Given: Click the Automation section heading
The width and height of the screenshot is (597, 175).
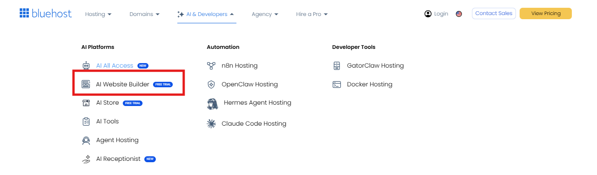Looking at the screenshot, I should (223, 47).
